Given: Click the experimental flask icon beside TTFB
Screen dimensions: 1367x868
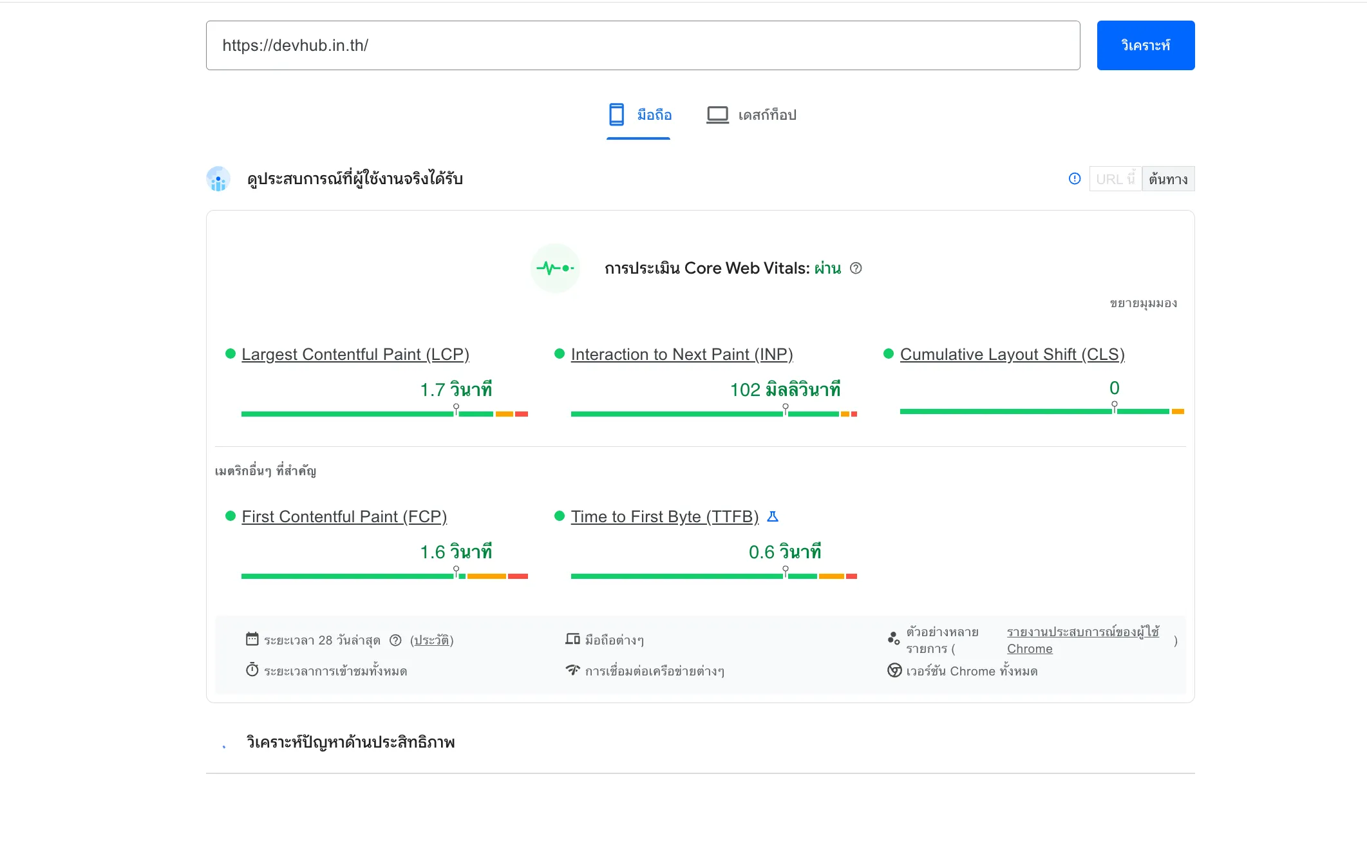Looking at the screenshot, I should click(x=773, y=516).
